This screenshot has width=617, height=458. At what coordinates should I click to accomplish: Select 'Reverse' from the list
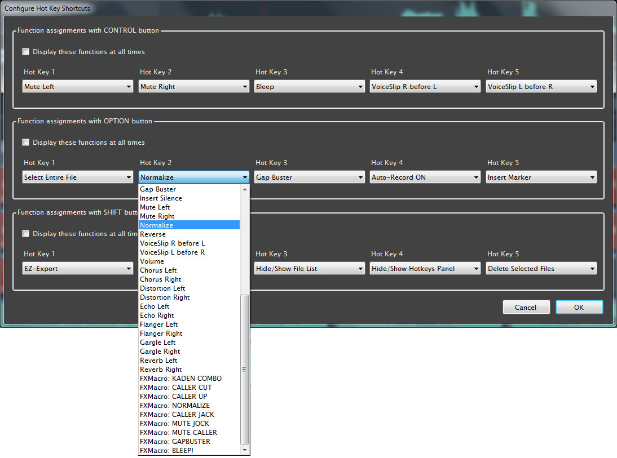[189, 234]
